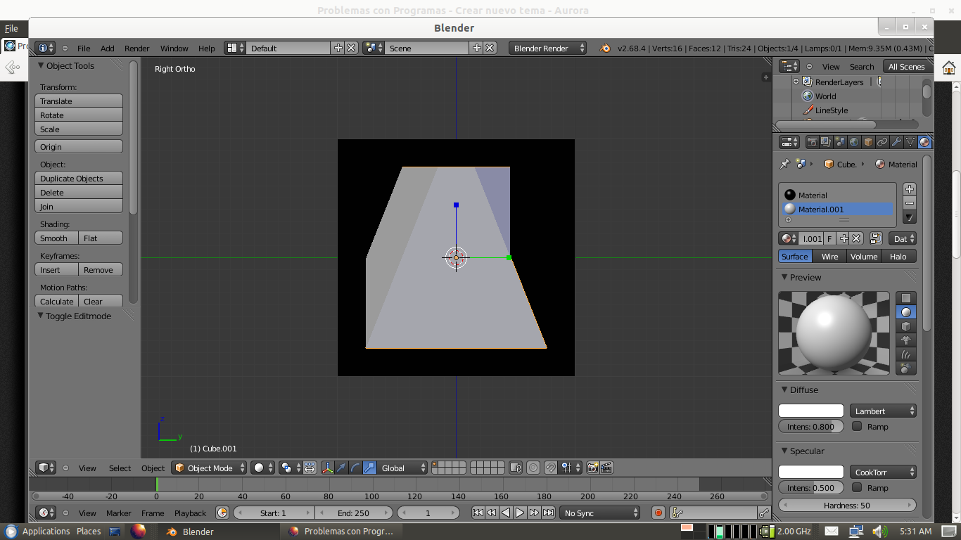
Task: Select cube preview type
Action: pos(906,326)
